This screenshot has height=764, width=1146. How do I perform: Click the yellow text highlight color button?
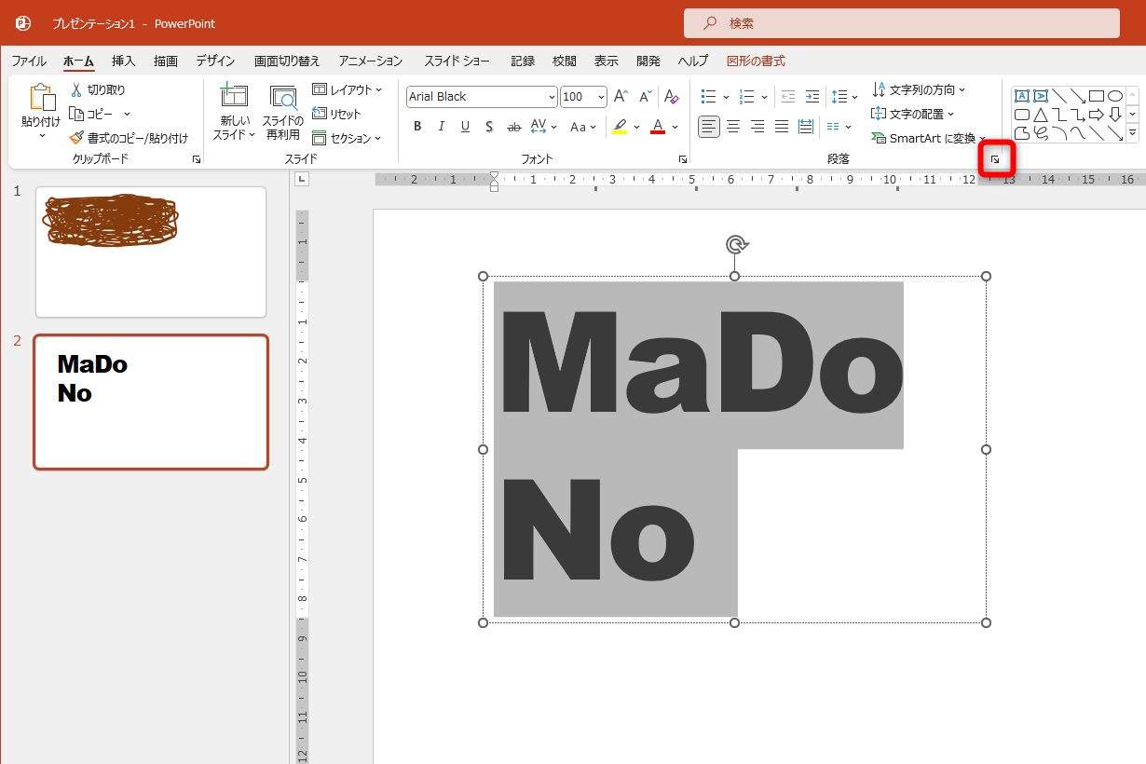[620, 127]
